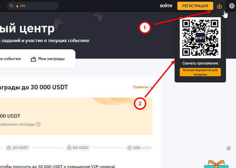
Task: Click the magnifier search icon
Action: 11,6
